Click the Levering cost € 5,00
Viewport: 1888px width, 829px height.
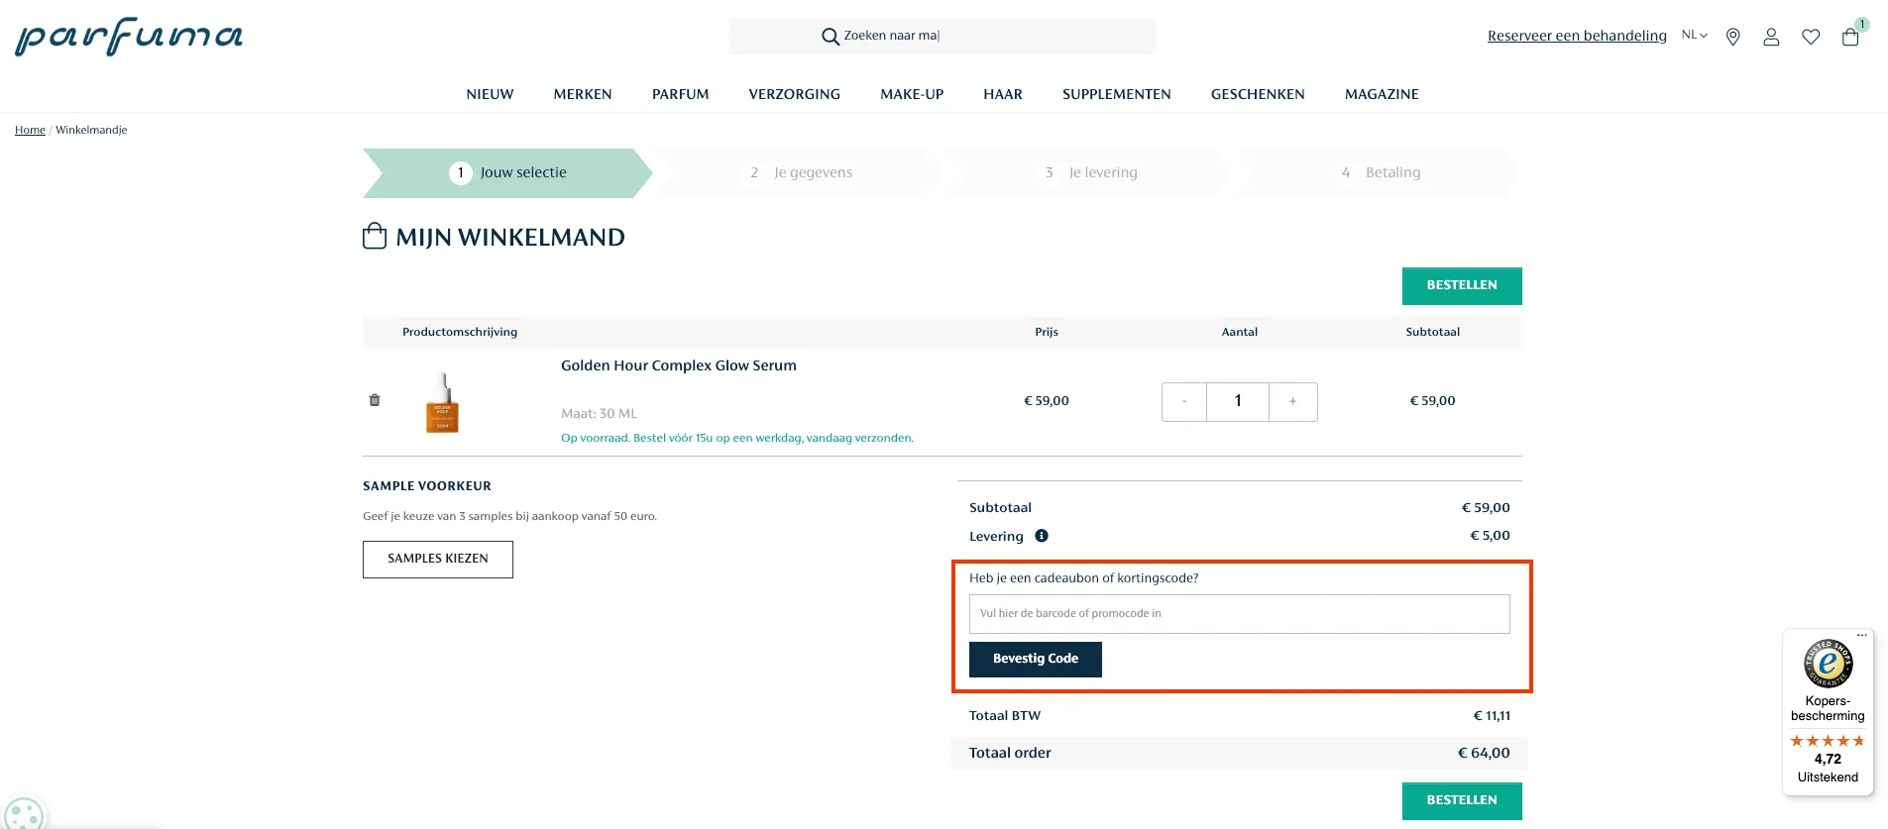[1490, 536]
